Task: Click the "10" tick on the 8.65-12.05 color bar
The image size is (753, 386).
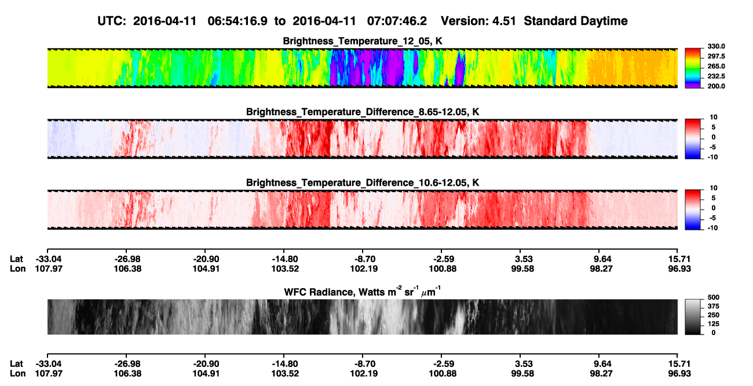Action: [x=713, y=117]
